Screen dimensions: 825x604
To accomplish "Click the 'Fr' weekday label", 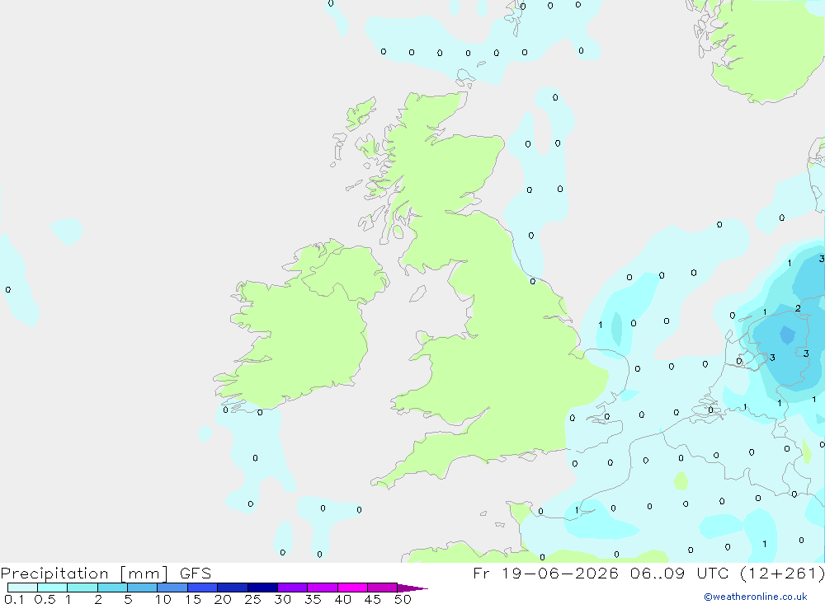I will [x=481, y=573].
